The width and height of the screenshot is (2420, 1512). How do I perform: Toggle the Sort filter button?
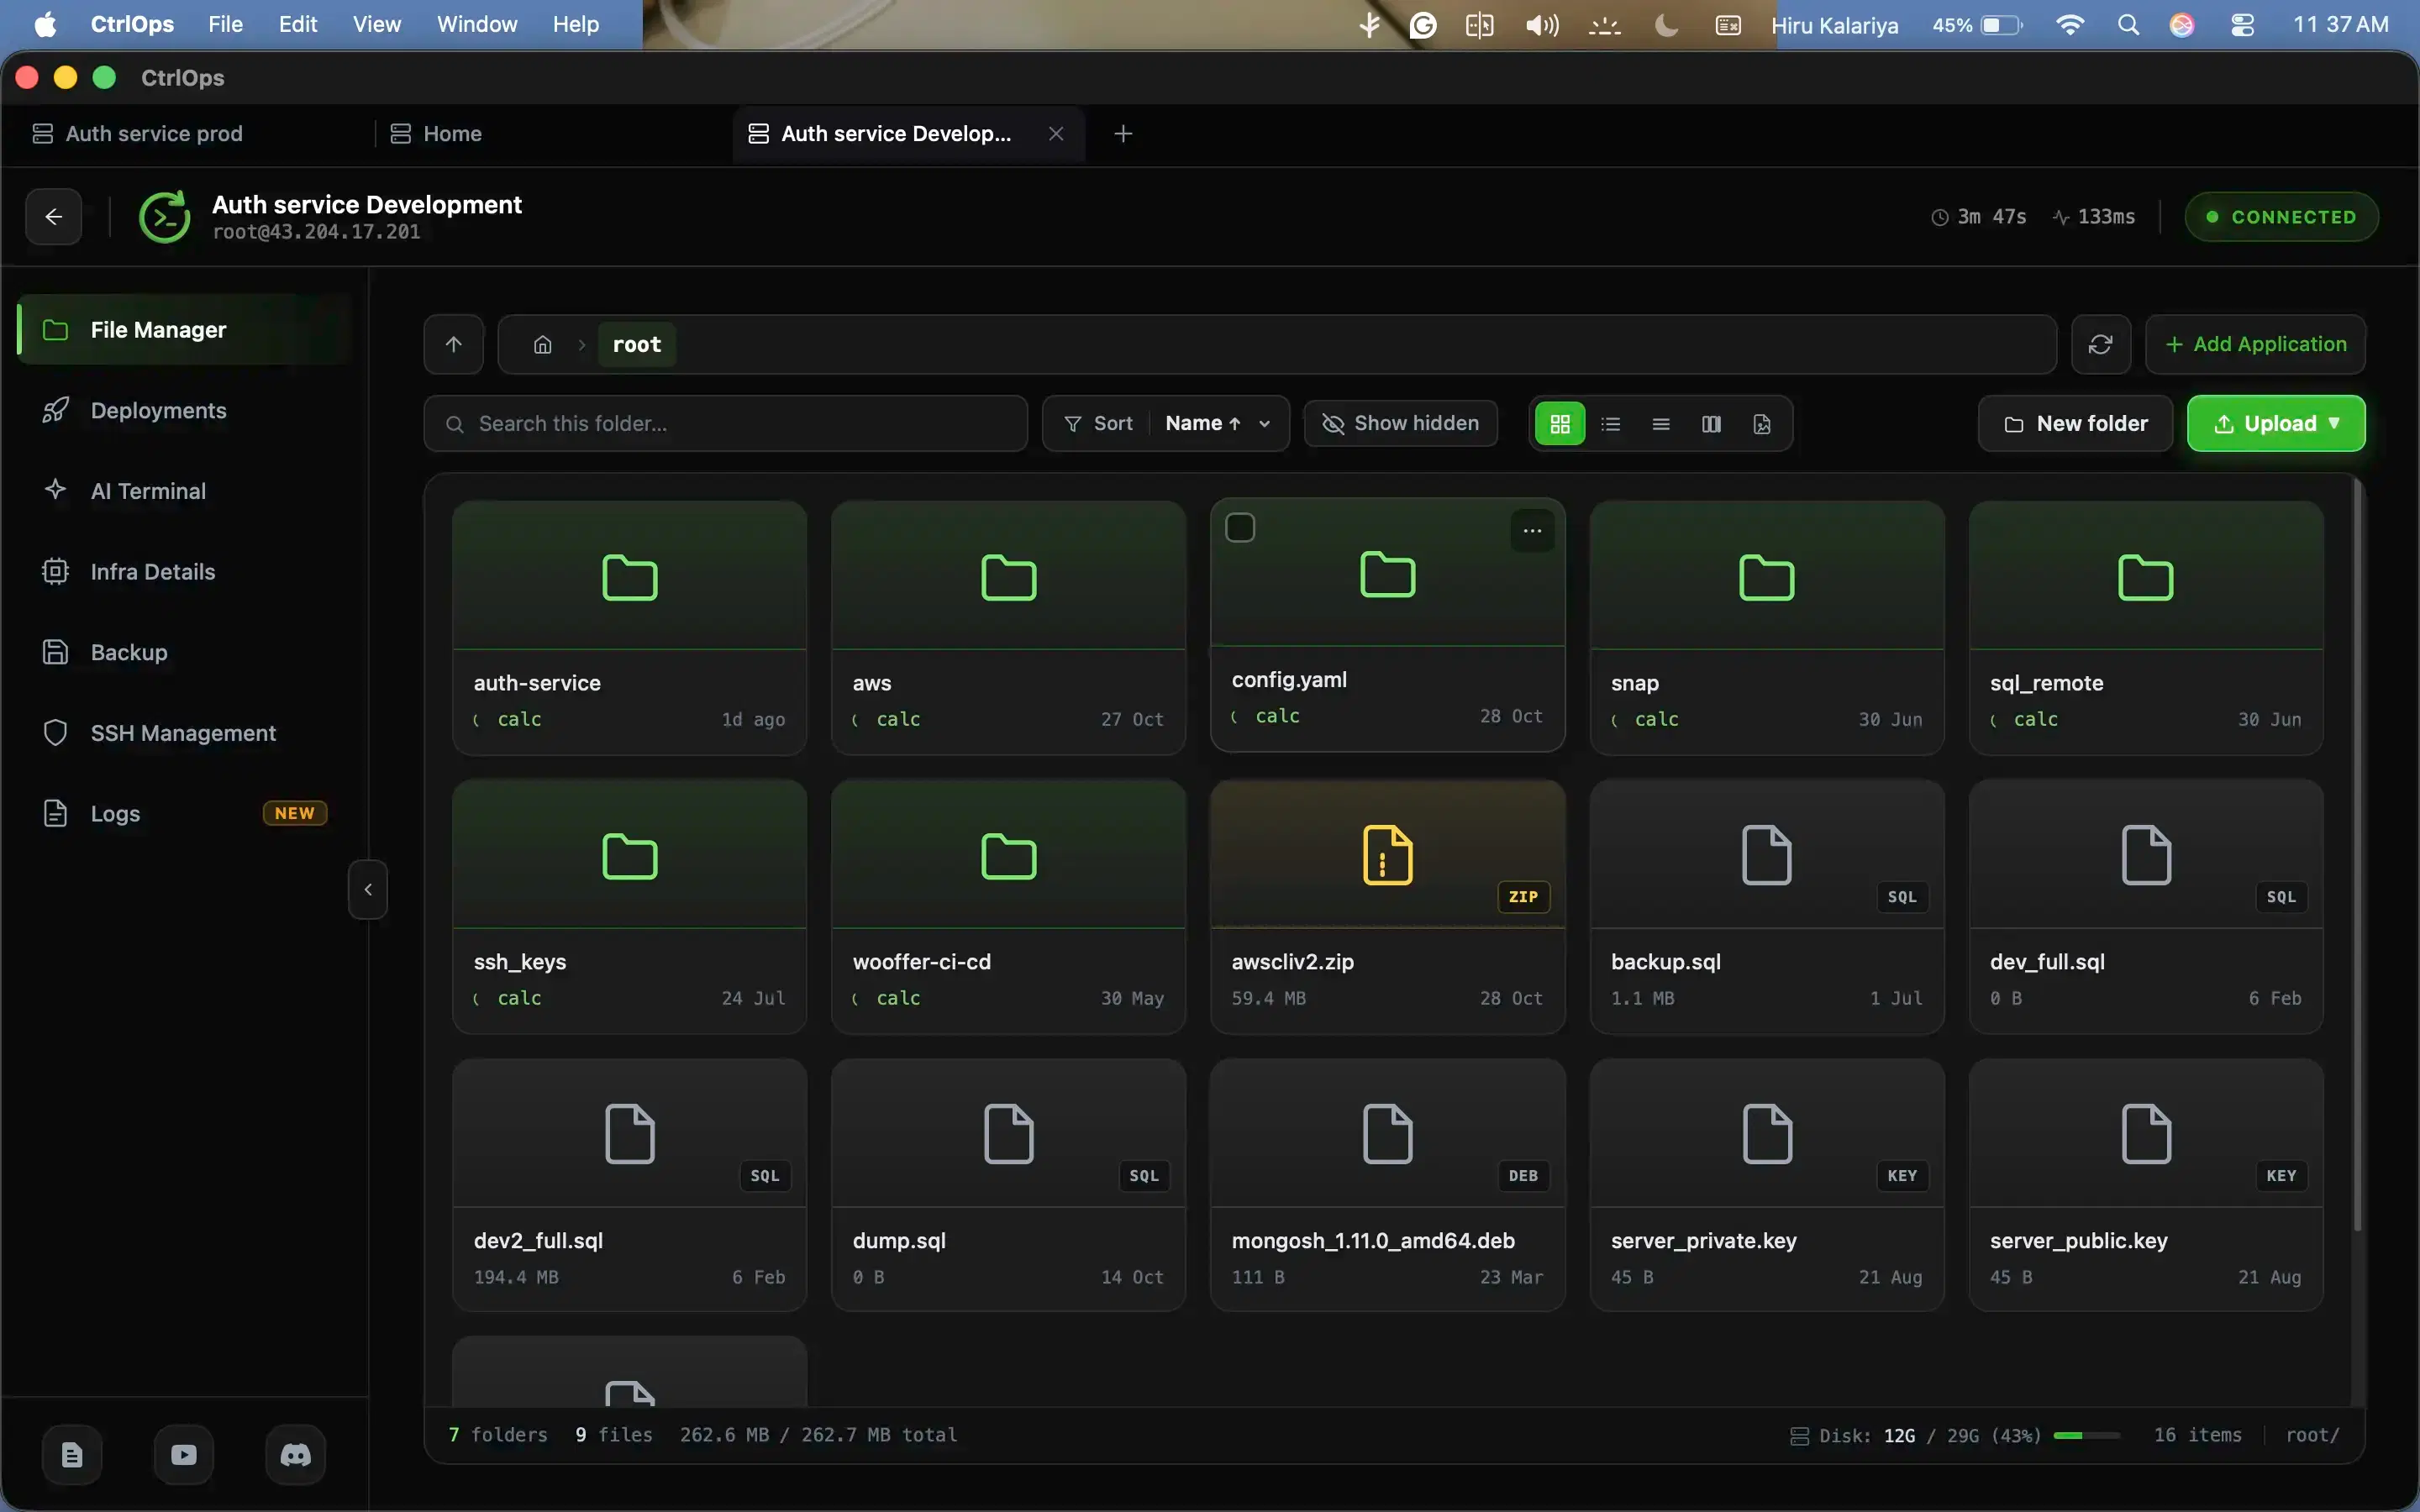click(x=1098, y=423)
